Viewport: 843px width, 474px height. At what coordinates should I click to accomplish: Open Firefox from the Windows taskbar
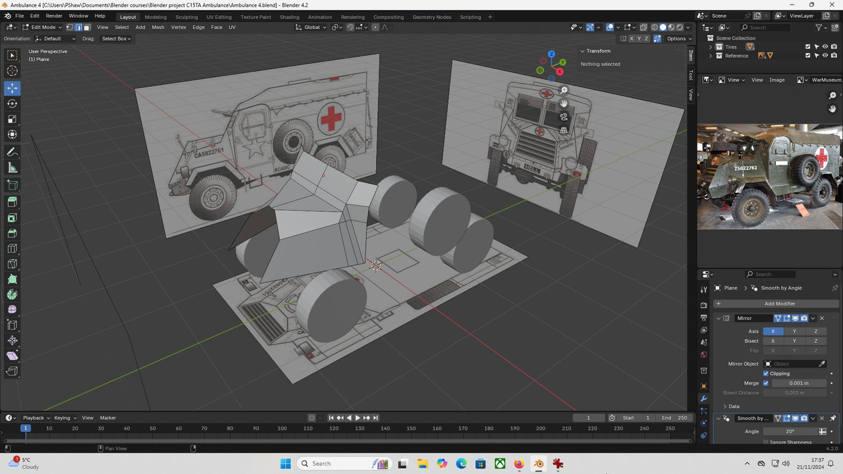tap(520, 463)
